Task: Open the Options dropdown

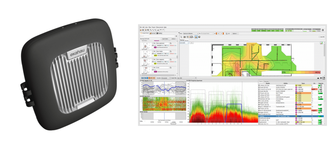Action: [x=235, y=33]
